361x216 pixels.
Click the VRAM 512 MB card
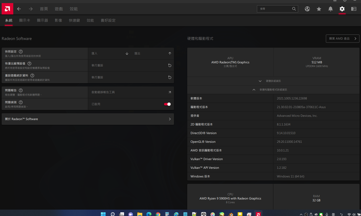point(316,62)
